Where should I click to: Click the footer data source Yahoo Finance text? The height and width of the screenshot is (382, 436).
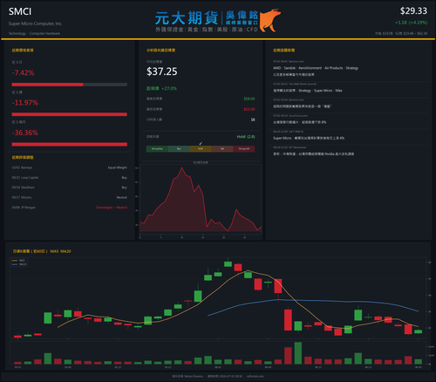pyautogui.click(x=187, y=376)
